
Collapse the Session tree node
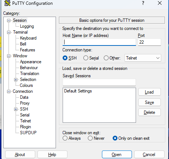point(9,20)
